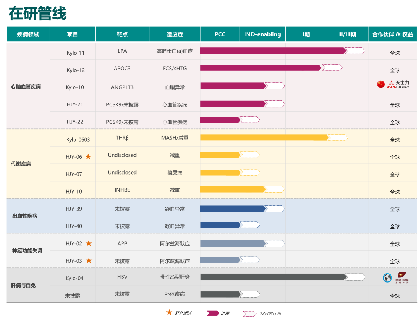Select the II/III期 column header
This screenshot has width=418, height=322.
pos(347,34)
